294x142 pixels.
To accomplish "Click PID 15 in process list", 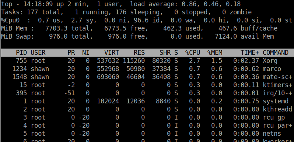I will [23, 85].
